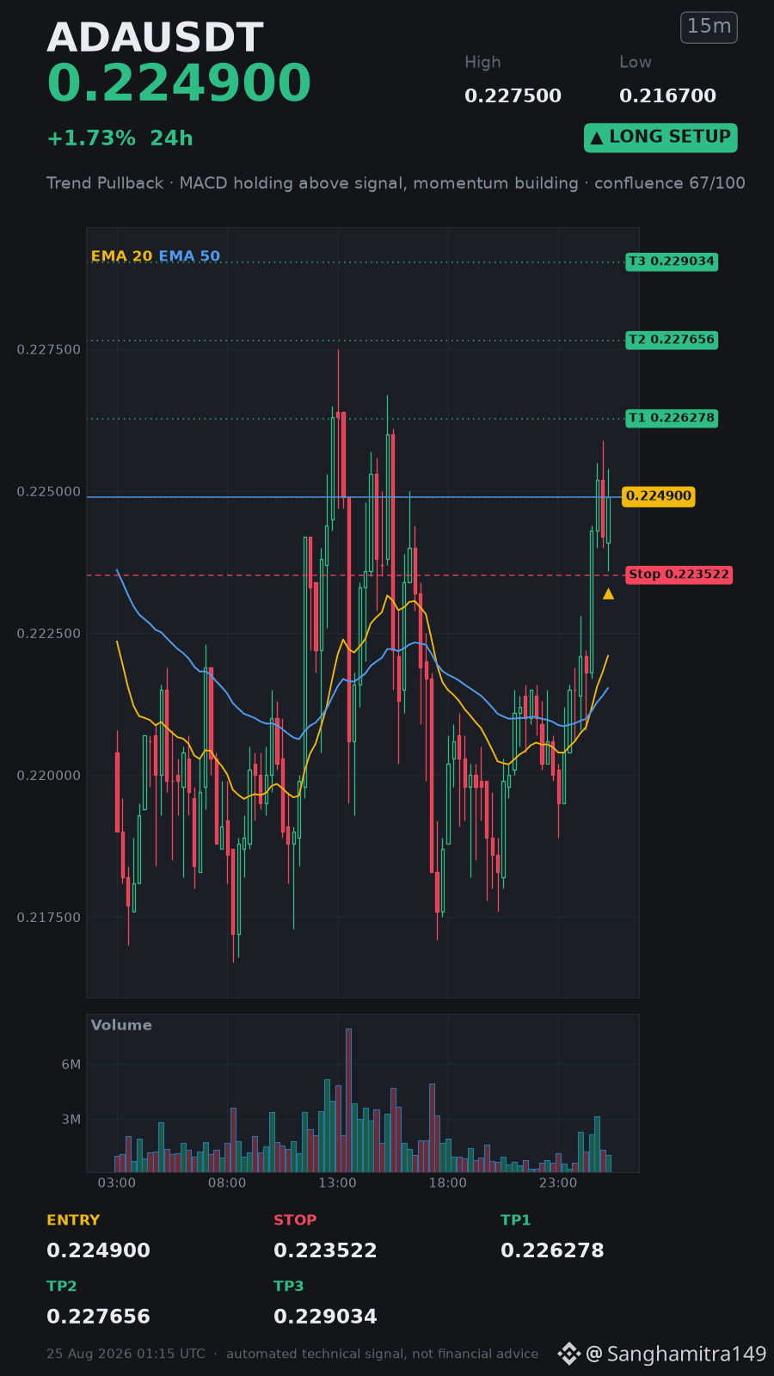Click the TP3 value 0.229034

click(325, 1317)
